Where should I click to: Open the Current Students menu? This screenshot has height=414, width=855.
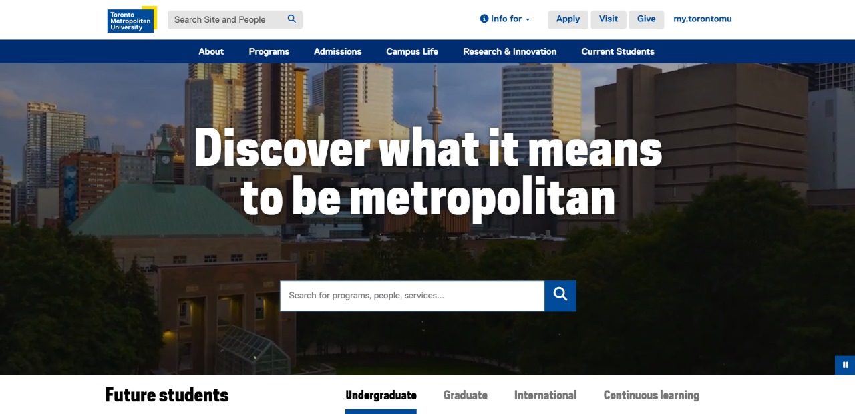pyautogui.click(x=618, y=51)
